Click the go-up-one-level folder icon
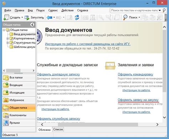The height and width of the screenshot is (139, 169). [x=70, y=18]
